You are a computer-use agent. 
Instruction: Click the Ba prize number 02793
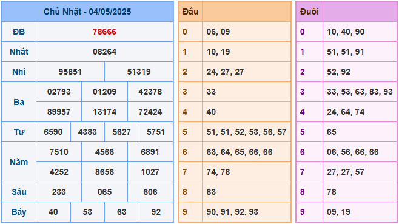[x=59, y=92]
